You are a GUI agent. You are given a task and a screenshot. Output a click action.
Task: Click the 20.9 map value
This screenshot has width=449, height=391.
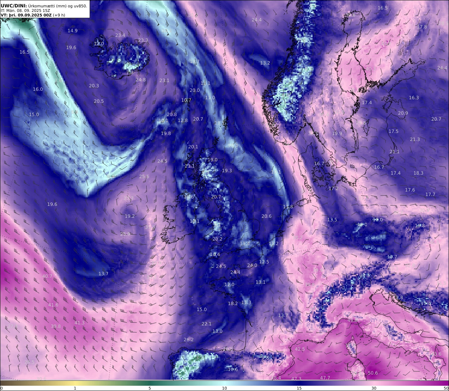pyautogui.click(x=403, y=113)
